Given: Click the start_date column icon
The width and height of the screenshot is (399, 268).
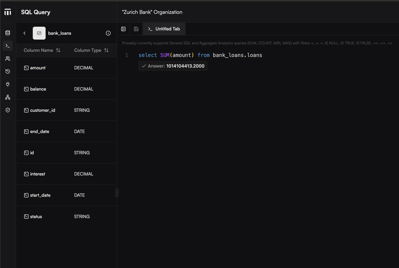Looking at the screenshot, I should click(26, 195).
